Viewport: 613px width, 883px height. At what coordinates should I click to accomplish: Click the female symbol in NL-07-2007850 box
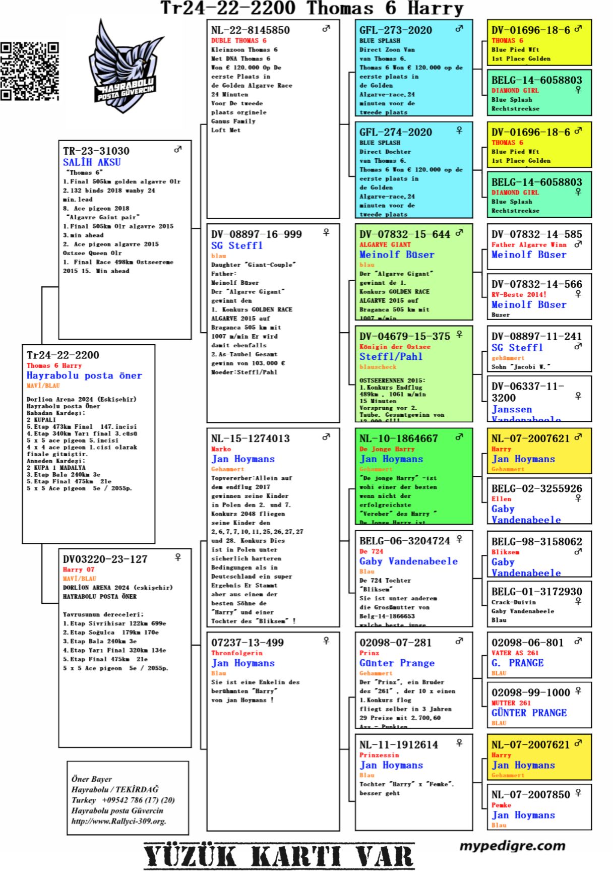point(578,793)
